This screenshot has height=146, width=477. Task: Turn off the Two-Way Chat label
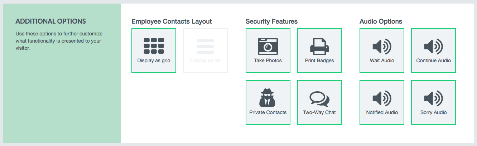pos(319,112)
